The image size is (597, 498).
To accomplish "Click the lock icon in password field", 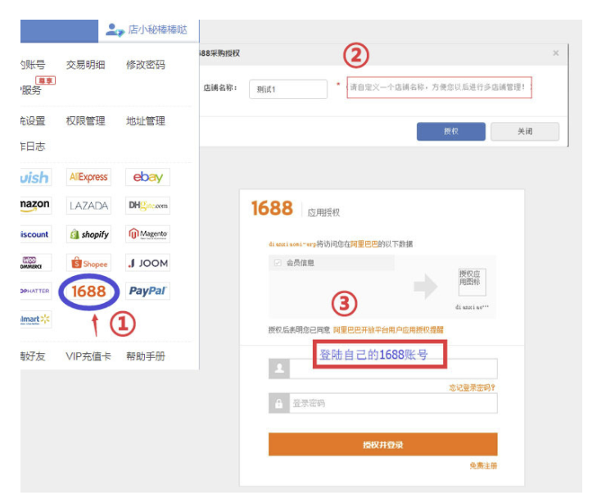I will pyautogui.click(x=279, y=403).
